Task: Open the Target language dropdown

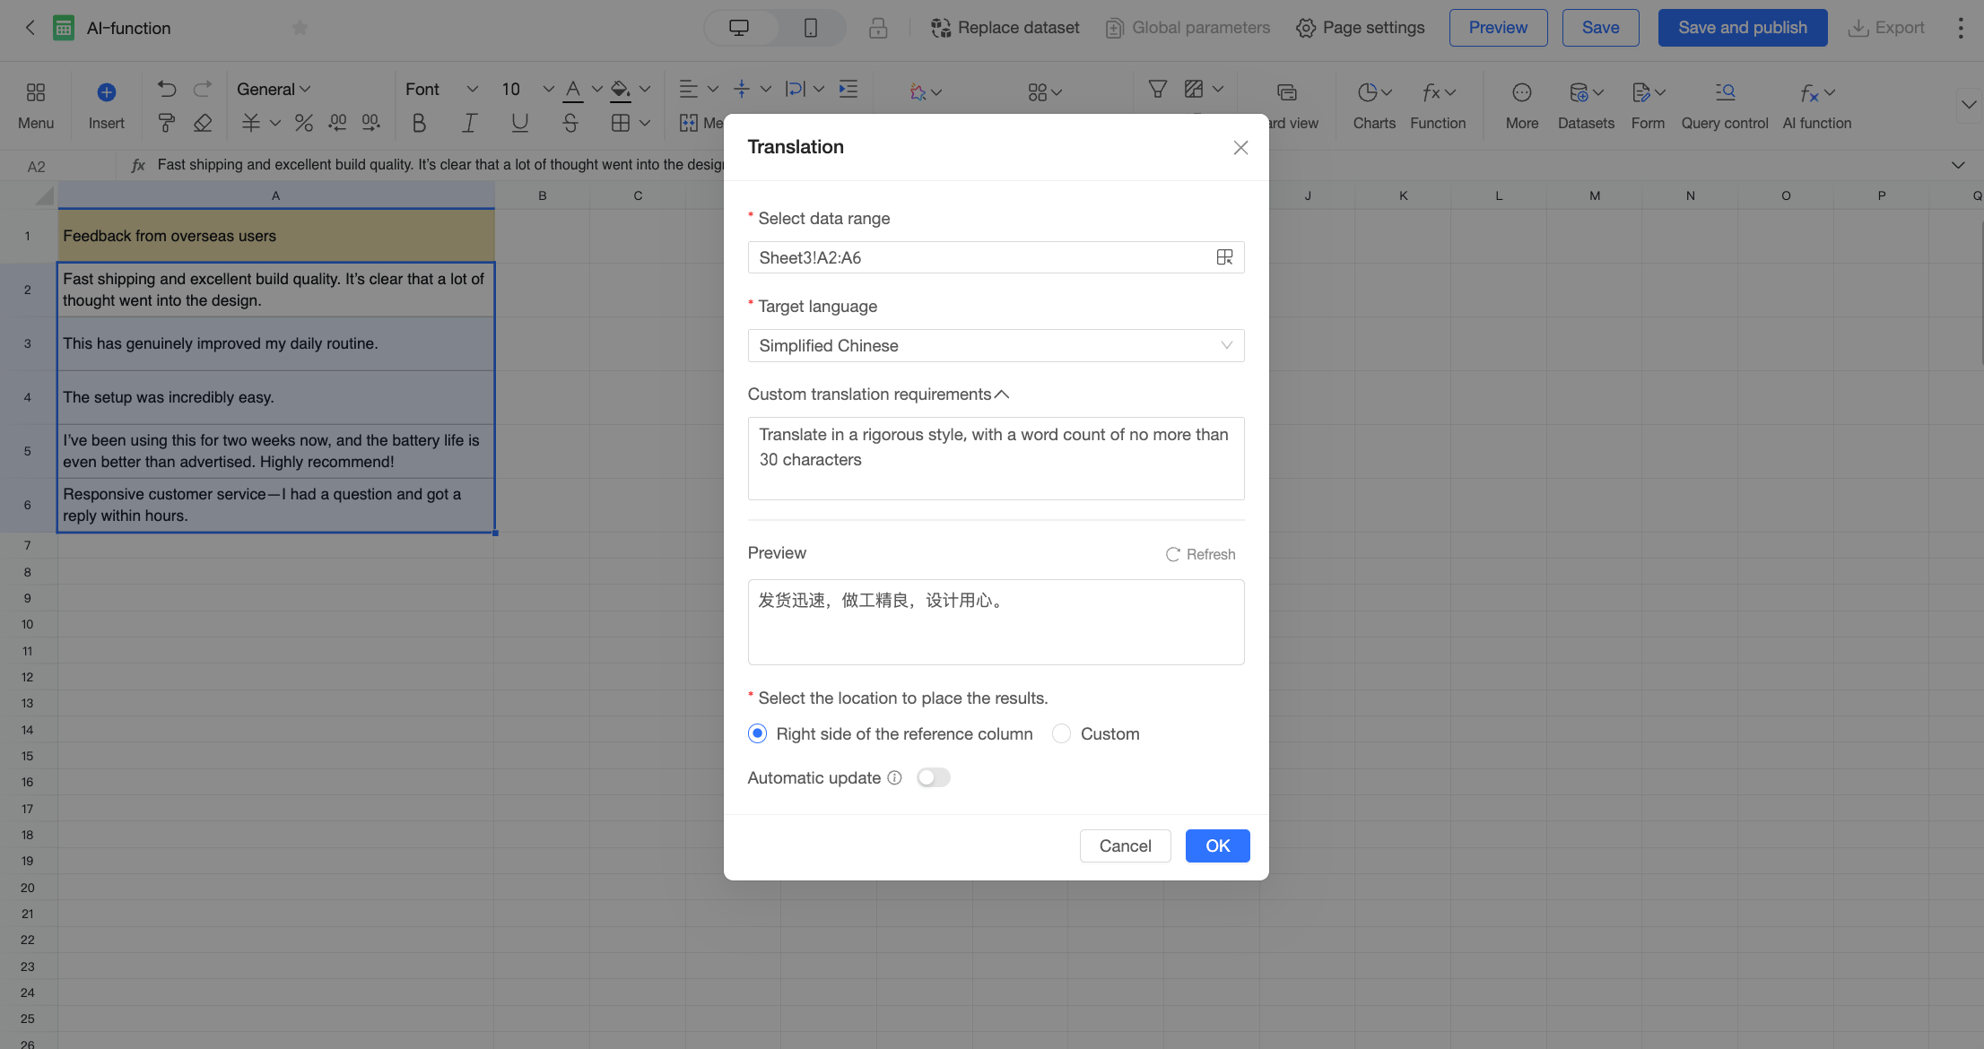Action: 996,345
